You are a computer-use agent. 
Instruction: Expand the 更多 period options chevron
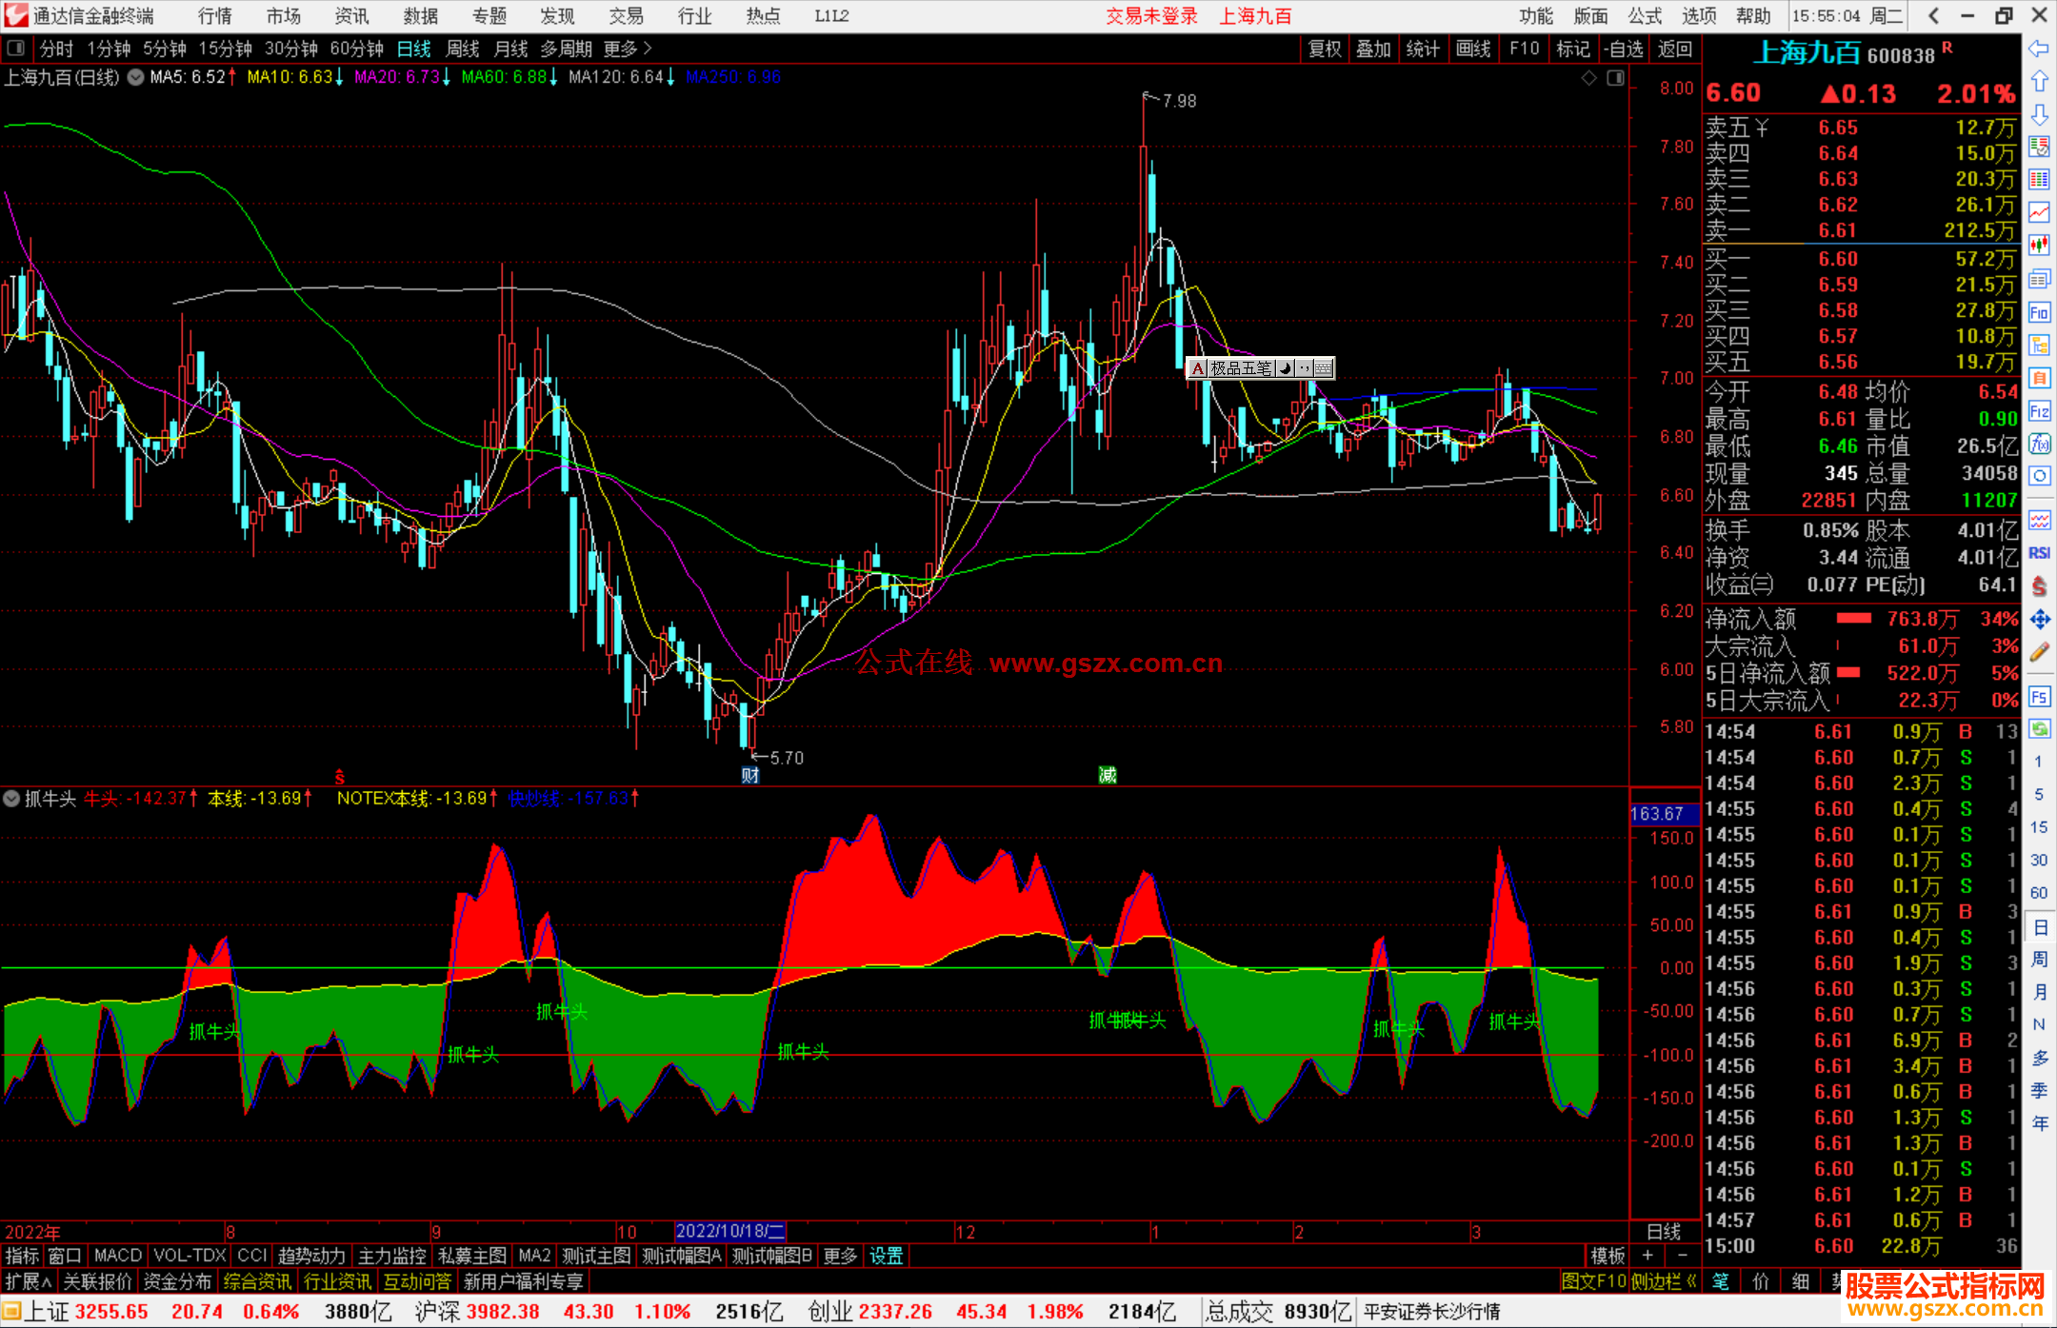pos(648,49)
